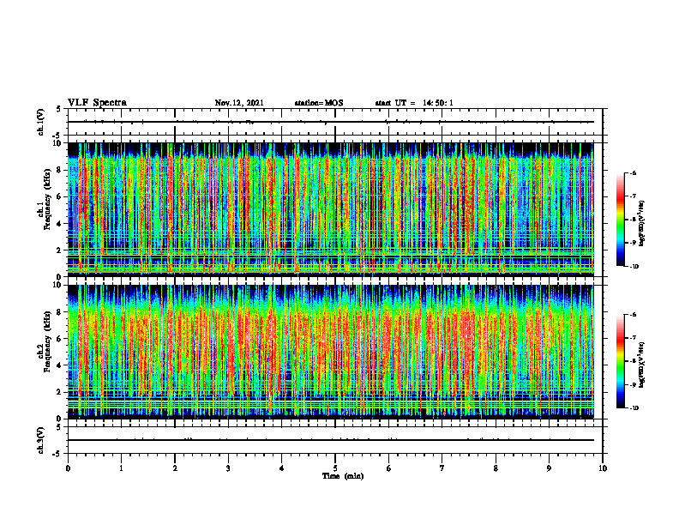Click time axis tick label '1'
The height and width of the screenshot is (525, 679).
pos(121,468)
